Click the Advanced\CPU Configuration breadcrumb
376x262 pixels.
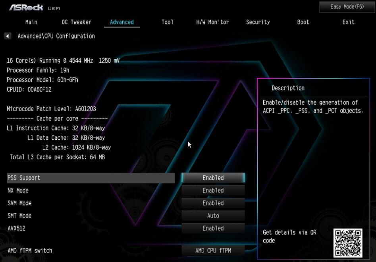coord(56,36)
